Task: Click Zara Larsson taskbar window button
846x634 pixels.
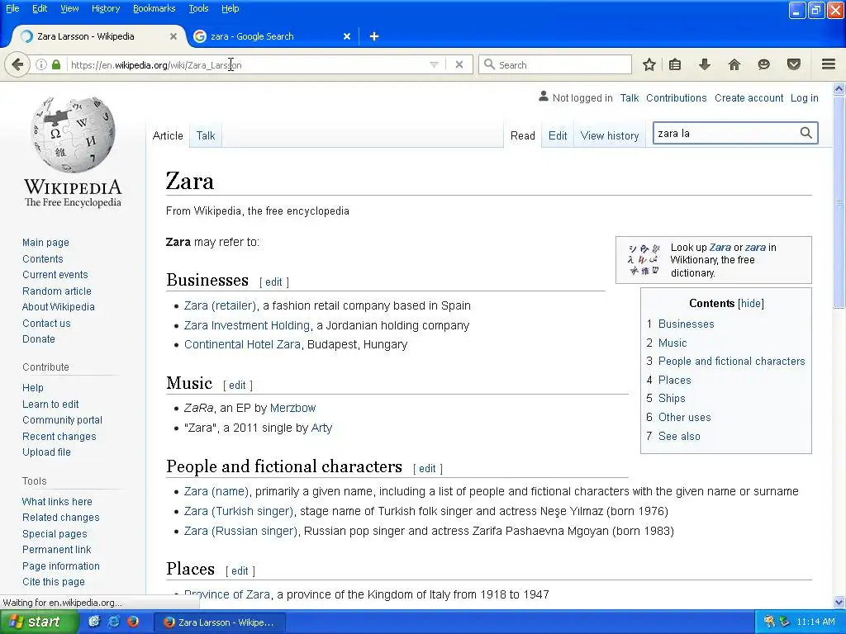Action: pyautogui.click(x=220, y=622)
